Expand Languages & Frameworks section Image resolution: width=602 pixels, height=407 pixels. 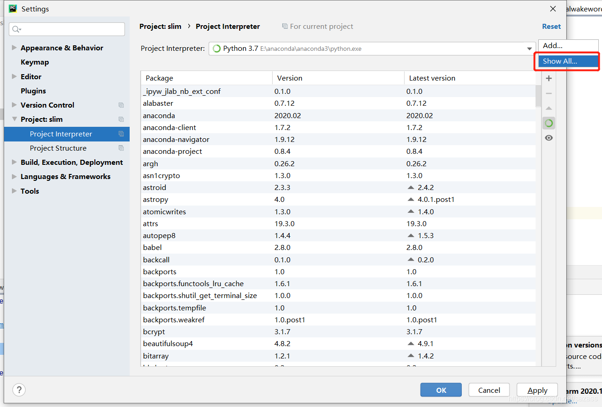pyautogui.click(x=14, y=176)
